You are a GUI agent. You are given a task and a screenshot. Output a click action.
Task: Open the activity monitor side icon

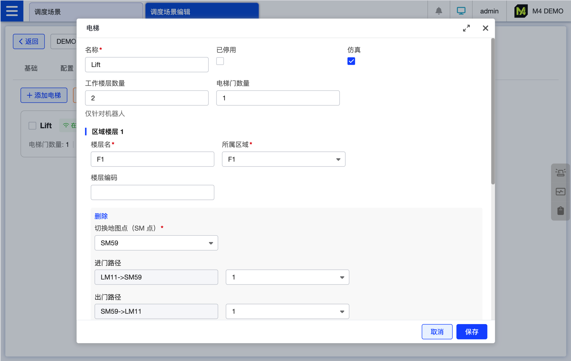click(560, 192)
